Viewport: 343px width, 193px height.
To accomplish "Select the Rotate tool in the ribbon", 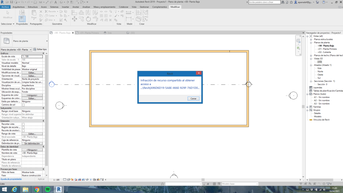I will [x=88, y=19].
